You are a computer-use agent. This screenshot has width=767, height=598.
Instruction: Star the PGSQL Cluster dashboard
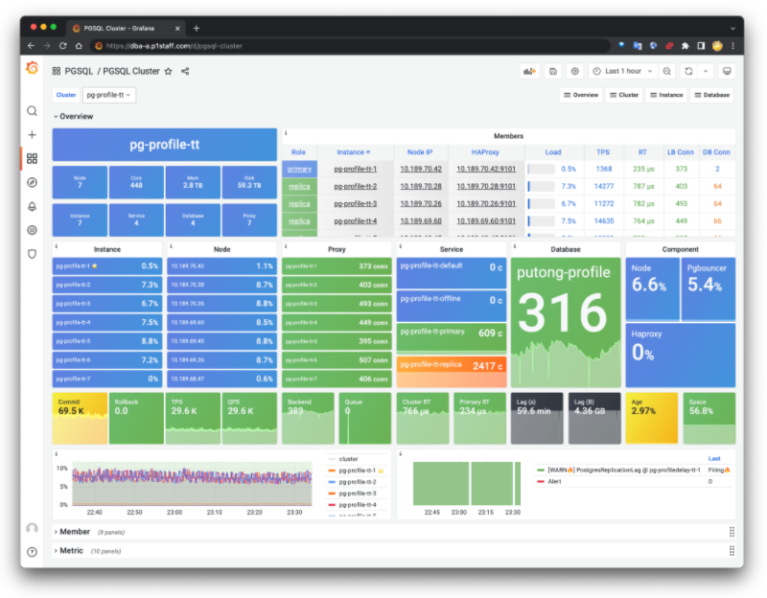point(169,71)
